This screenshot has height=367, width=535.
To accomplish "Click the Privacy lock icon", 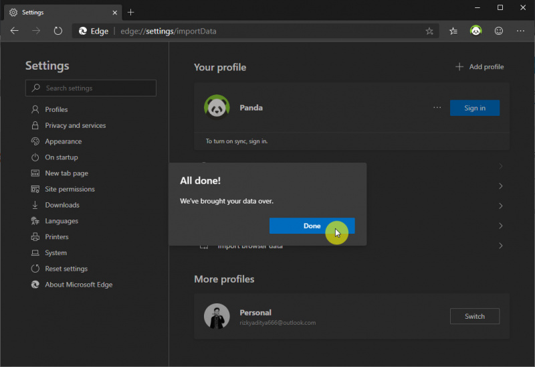I will point(35,125).
